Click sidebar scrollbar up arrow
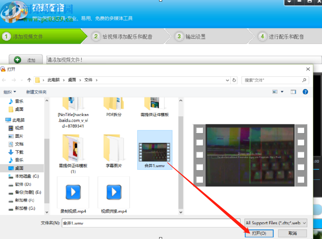The image size is (322, 239). (x=47, y=100)
